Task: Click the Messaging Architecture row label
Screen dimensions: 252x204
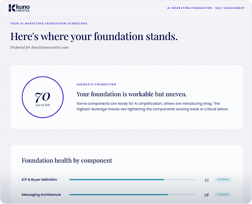Action: pyautogui.click(x=41, y=195)
